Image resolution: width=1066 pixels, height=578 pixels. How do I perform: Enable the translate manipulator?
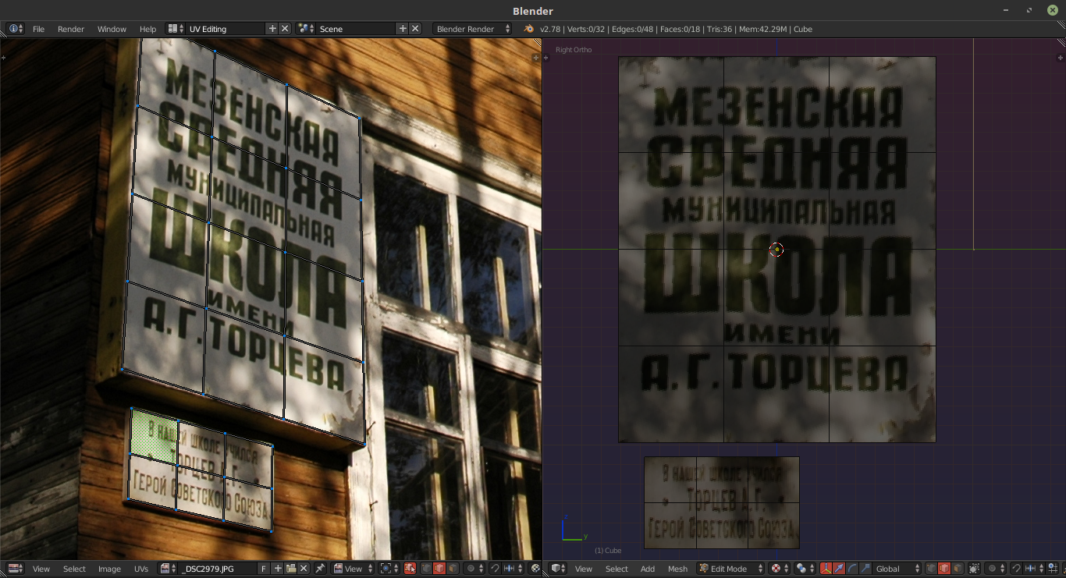point(839,569)
